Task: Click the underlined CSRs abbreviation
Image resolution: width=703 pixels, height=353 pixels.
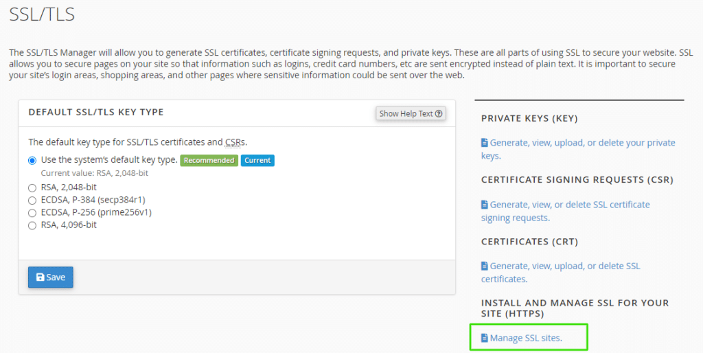Action: pos(235,142)
